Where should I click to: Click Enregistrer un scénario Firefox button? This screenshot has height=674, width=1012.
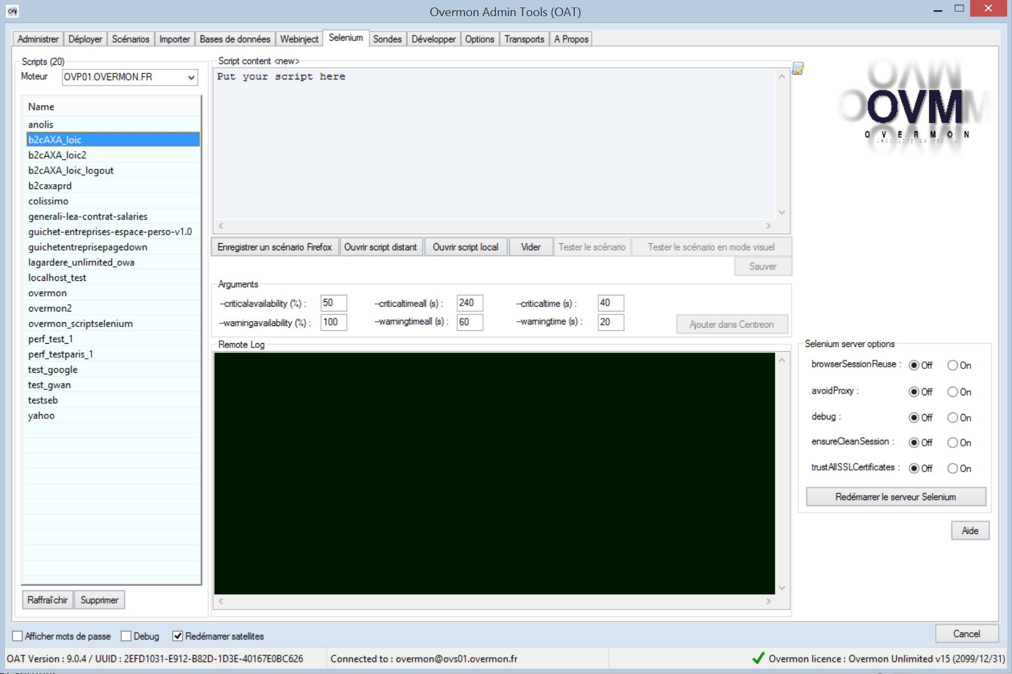point(274,247)
